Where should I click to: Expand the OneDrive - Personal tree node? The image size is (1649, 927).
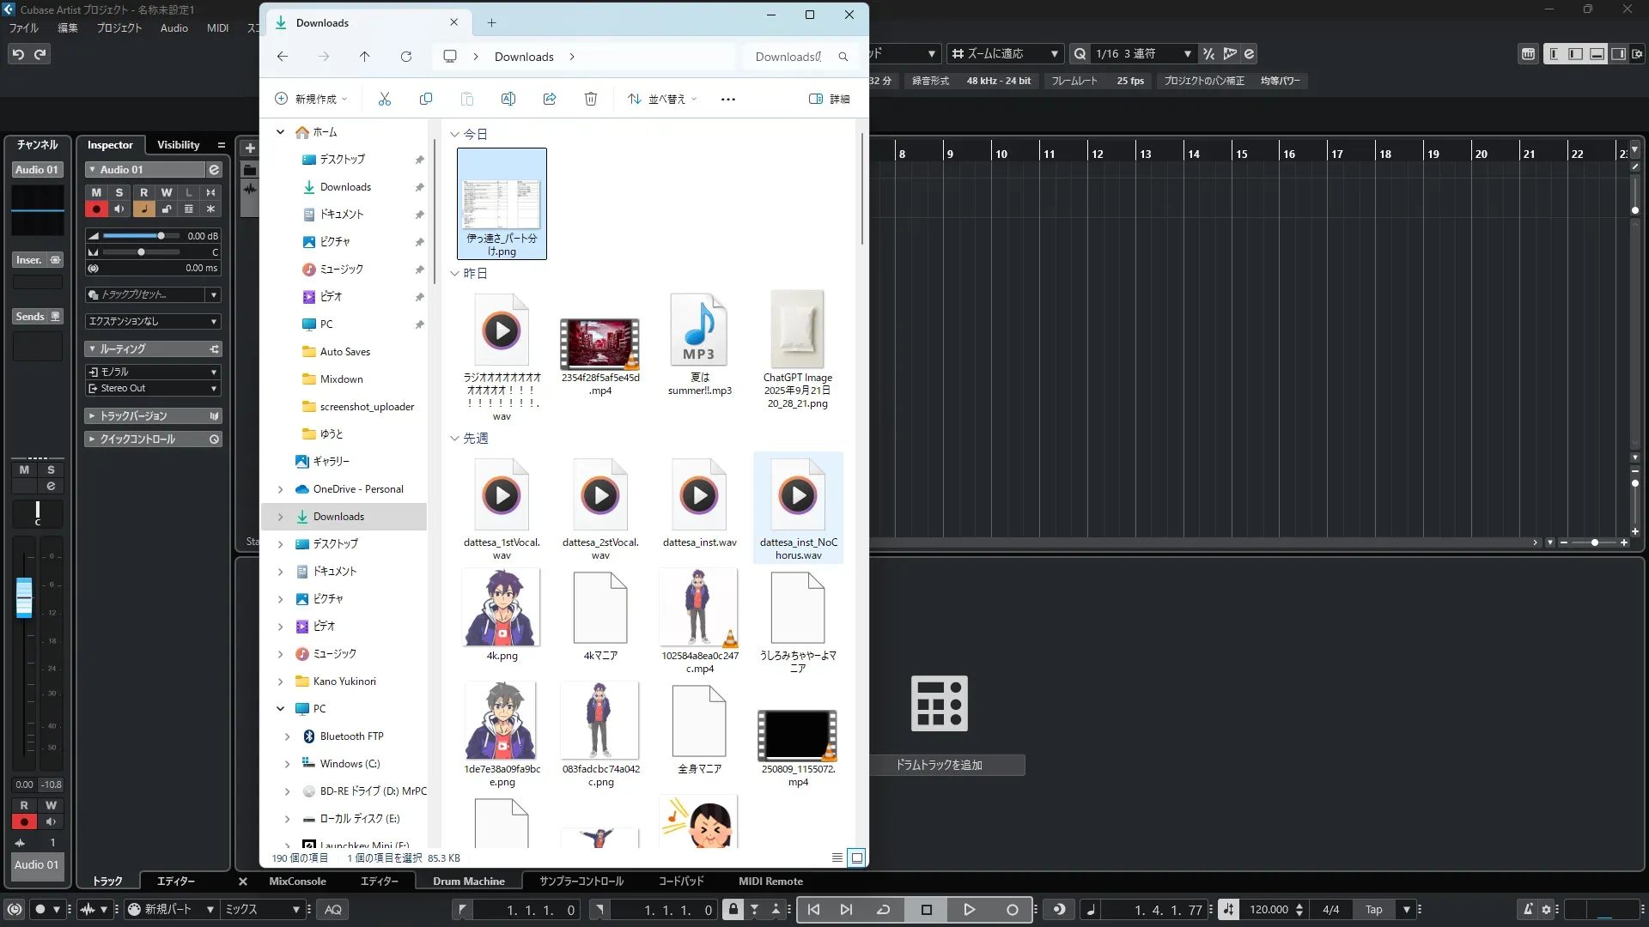pyautogui.click(x=280, y=489)
